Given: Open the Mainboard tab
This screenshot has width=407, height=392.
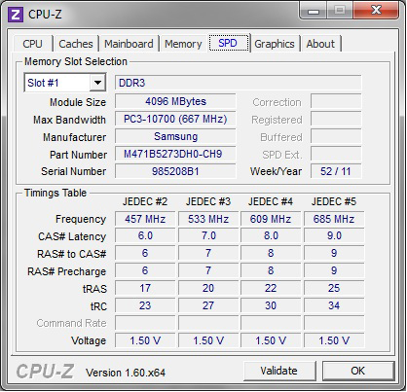Looking at the screenshot, I should [x=129, y=44].
